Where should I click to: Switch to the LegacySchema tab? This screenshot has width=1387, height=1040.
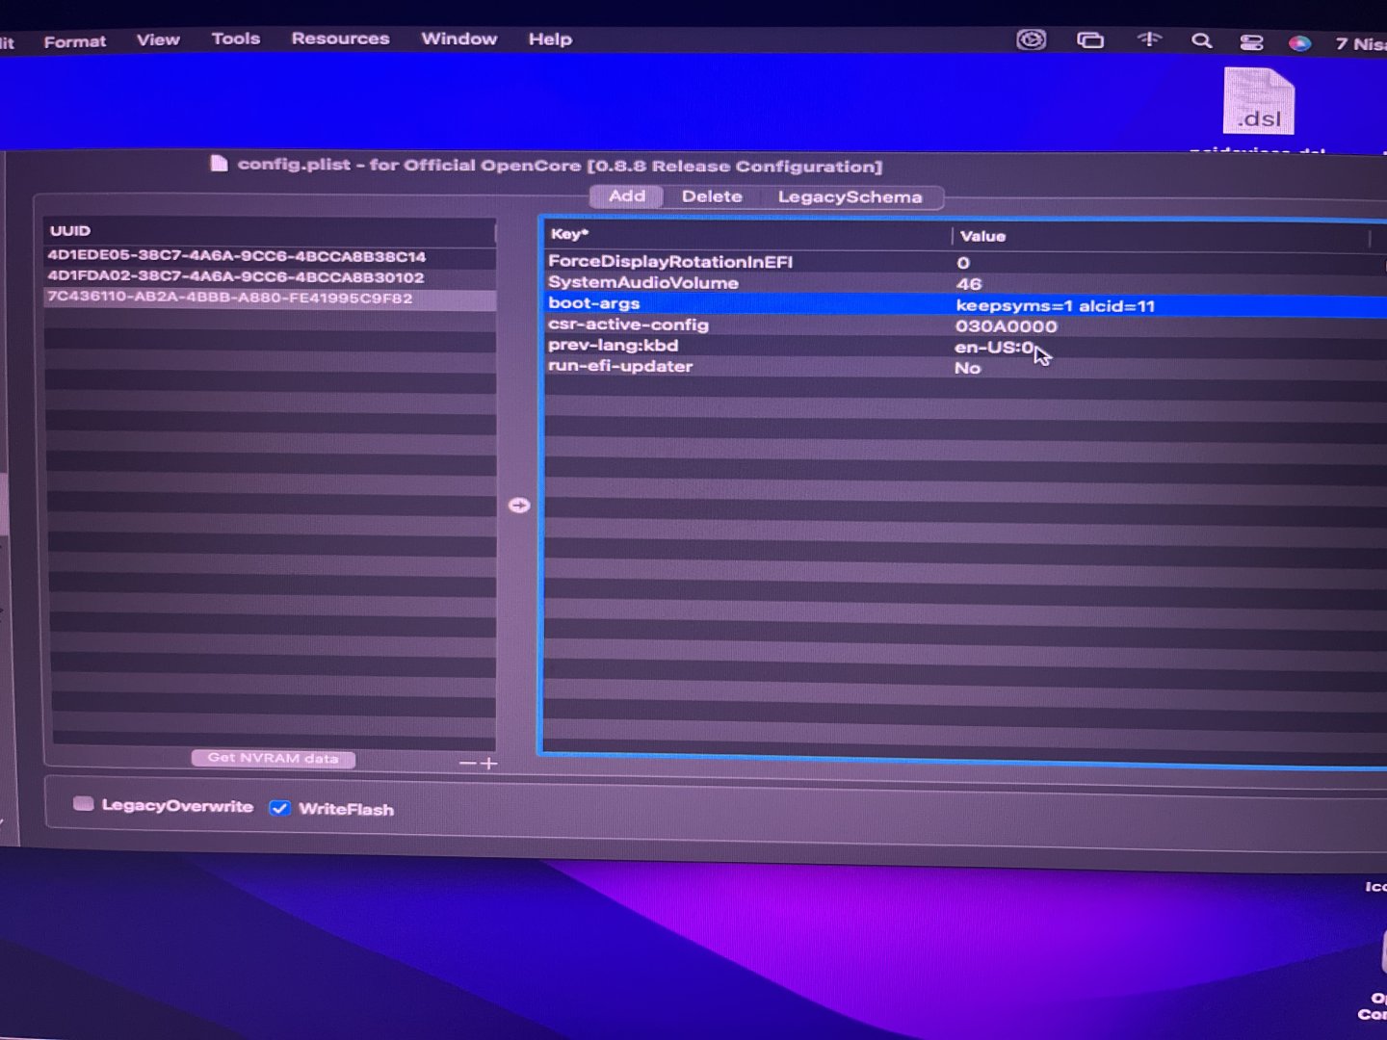[850, 197]
